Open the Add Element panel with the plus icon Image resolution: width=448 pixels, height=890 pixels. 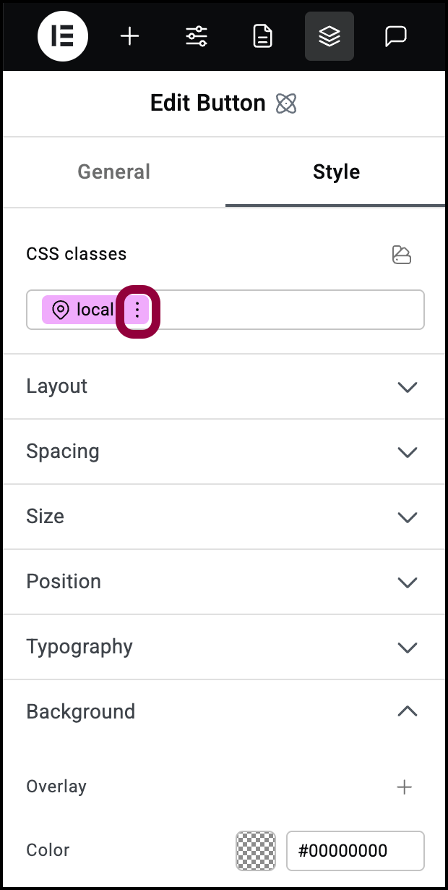[x=129, y=36]
